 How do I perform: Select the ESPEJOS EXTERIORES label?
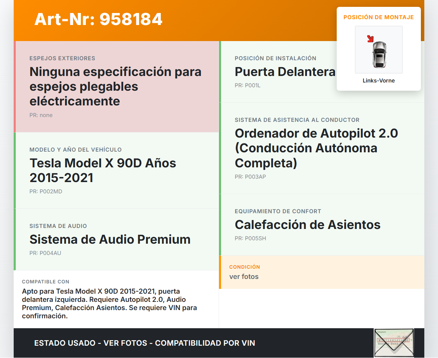(62, 58)
